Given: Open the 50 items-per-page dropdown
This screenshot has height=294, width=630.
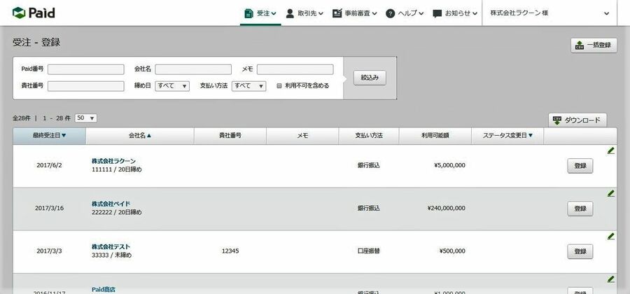Looking at the screenshot, I should pos(85,118).
